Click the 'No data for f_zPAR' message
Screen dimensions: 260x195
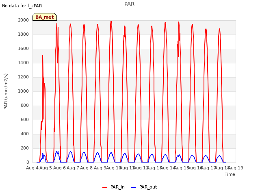point(22,6)
